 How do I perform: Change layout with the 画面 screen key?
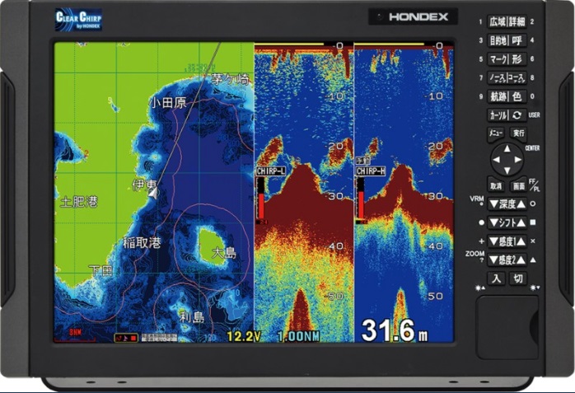tap(518, 186)
